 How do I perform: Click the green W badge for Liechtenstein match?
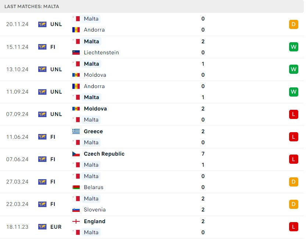click(x=294, y=47)
